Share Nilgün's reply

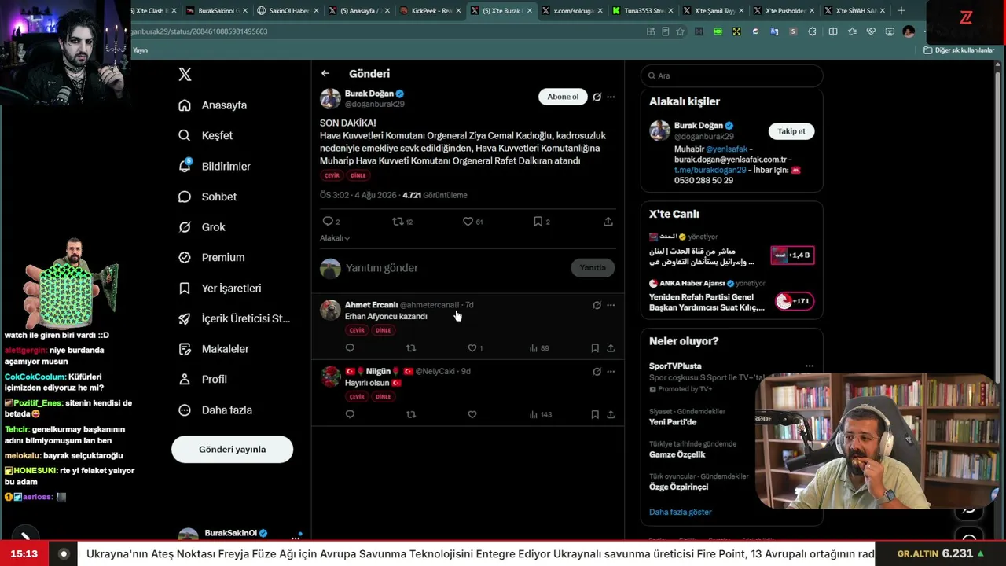click(611, 414)
